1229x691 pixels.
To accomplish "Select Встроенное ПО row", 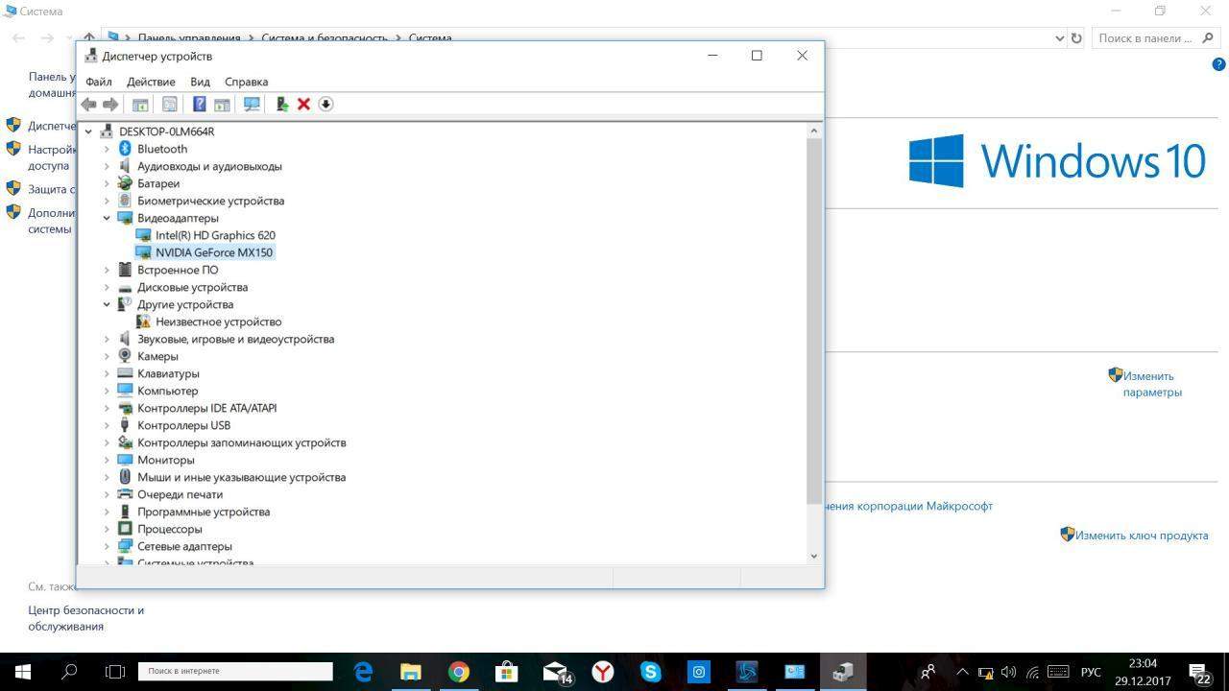I will [x=178, y=270].
